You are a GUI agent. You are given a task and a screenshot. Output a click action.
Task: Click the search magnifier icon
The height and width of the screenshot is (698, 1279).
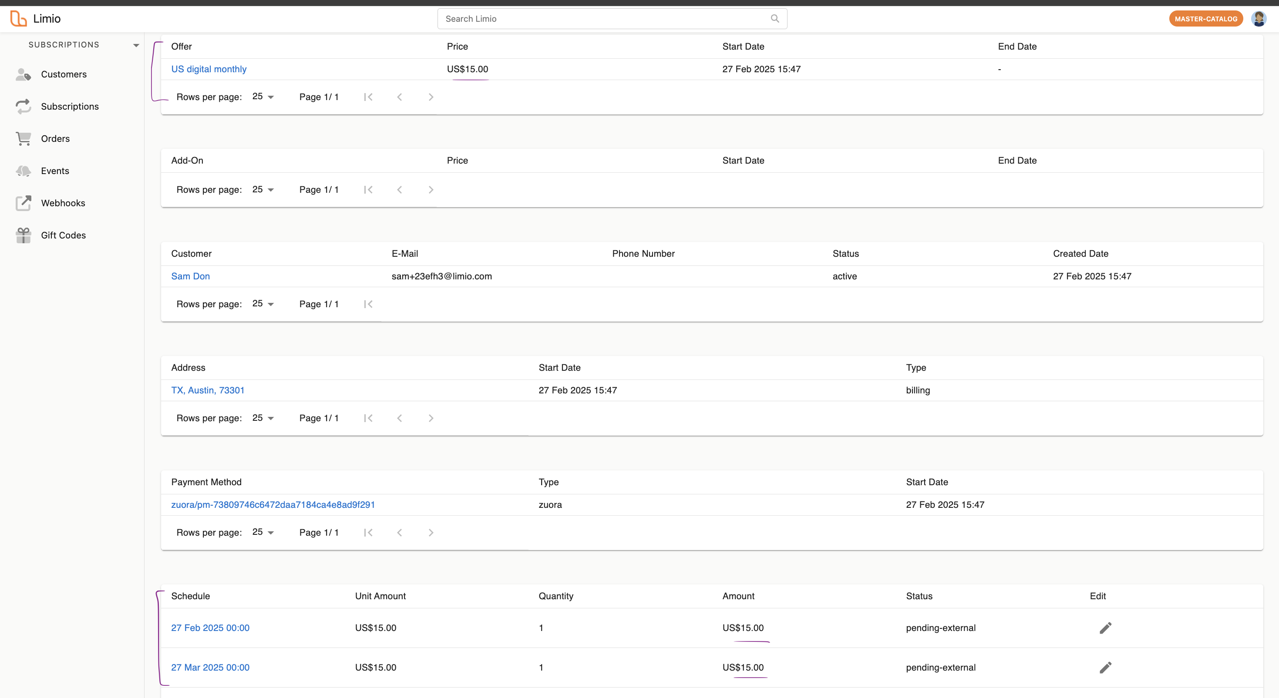(774, 19)
